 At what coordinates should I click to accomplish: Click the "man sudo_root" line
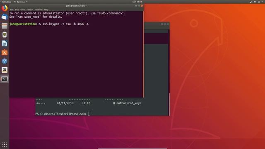36,17
